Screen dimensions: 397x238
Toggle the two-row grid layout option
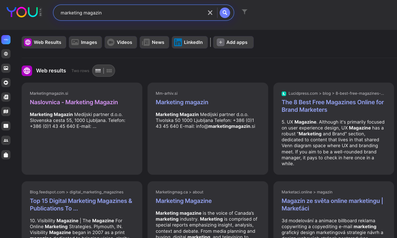pyautogui.click(x=98, y=70)
